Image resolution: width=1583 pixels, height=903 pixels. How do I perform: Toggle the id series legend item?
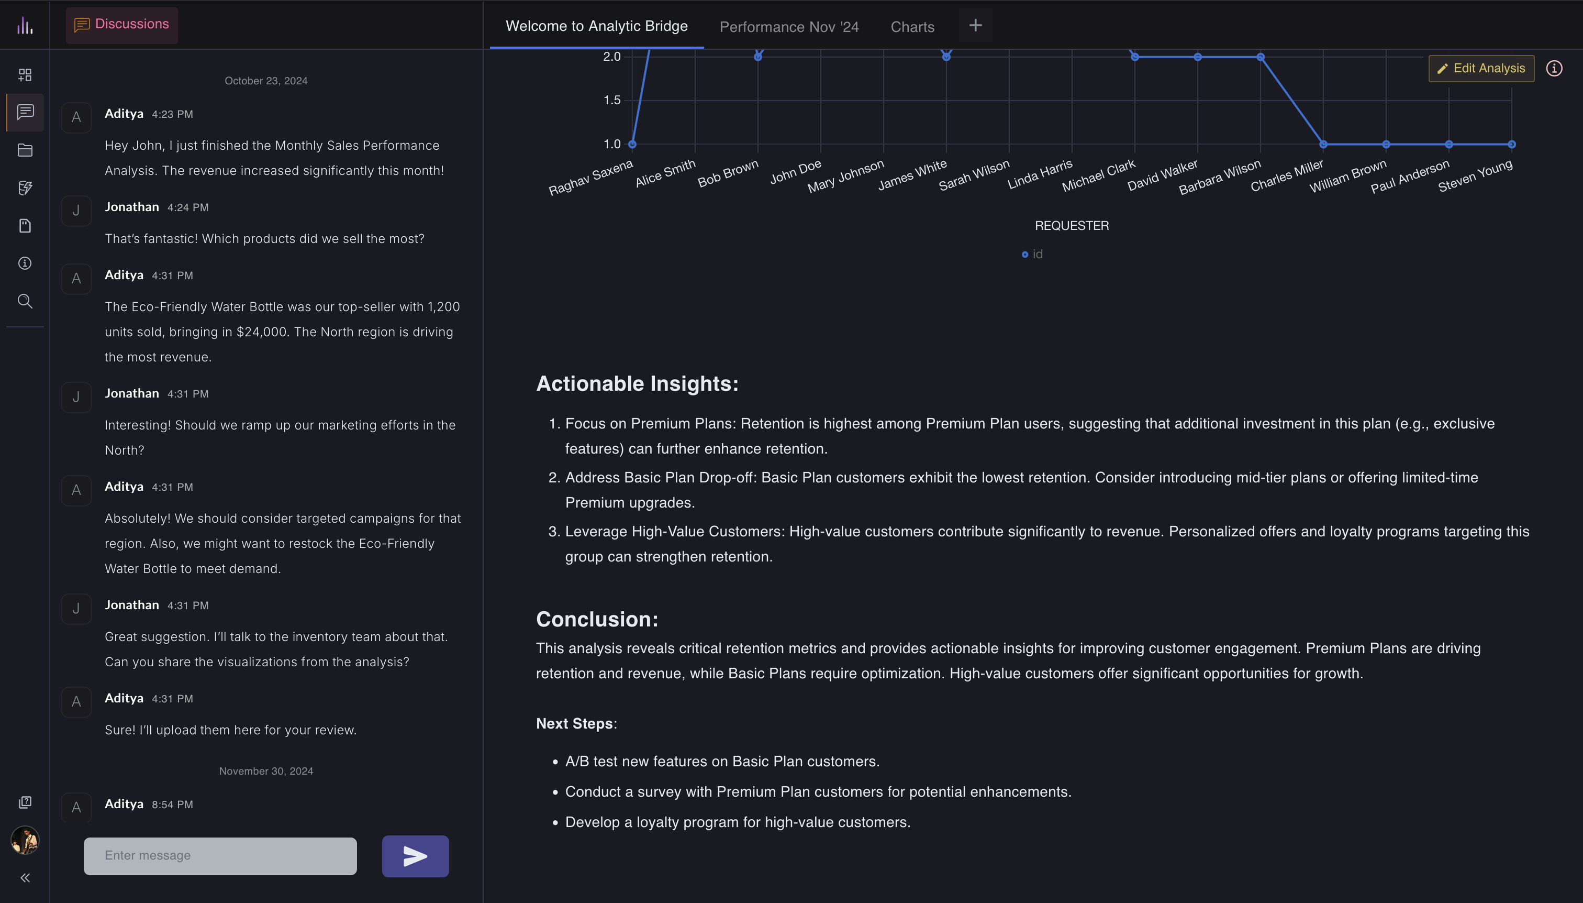click(1033, 254)
